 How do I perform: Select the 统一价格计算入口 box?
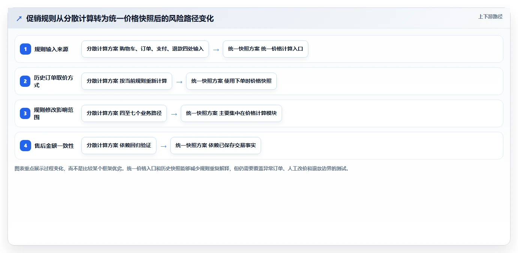[x=266, y=49]
